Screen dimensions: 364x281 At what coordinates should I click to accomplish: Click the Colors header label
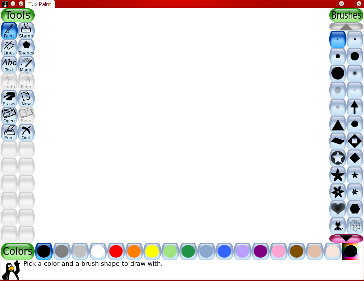point(18,251)
